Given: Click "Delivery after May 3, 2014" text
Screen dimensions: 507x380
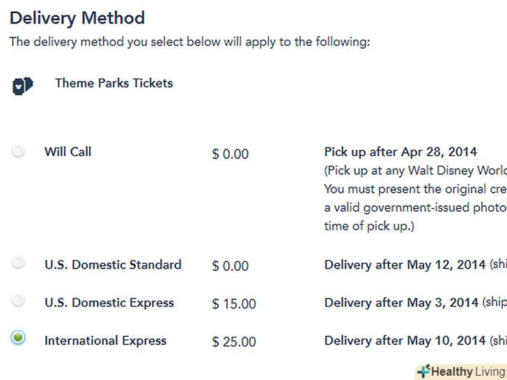Looking at the screenshot, I should 402,303.
